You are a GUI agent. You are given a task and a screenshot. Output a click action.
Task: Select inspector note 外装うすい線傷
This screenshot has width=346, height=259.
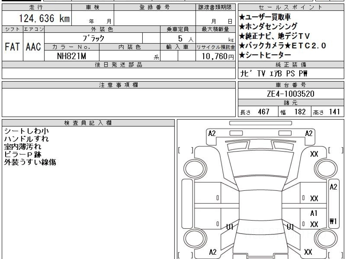[30, 162]
